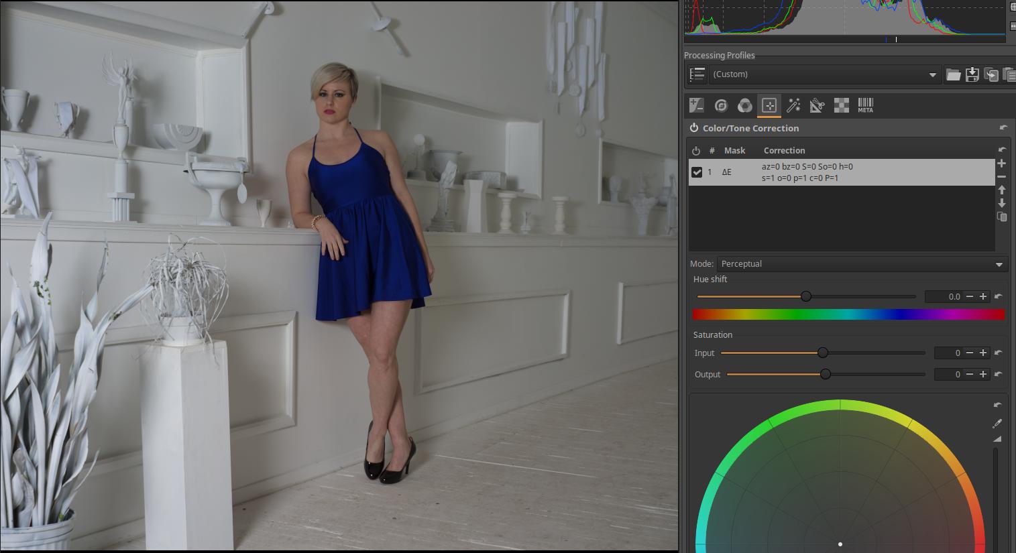Screen dimensions: 1016x553
Task: Open the META metadata tab
Action: 865,106
